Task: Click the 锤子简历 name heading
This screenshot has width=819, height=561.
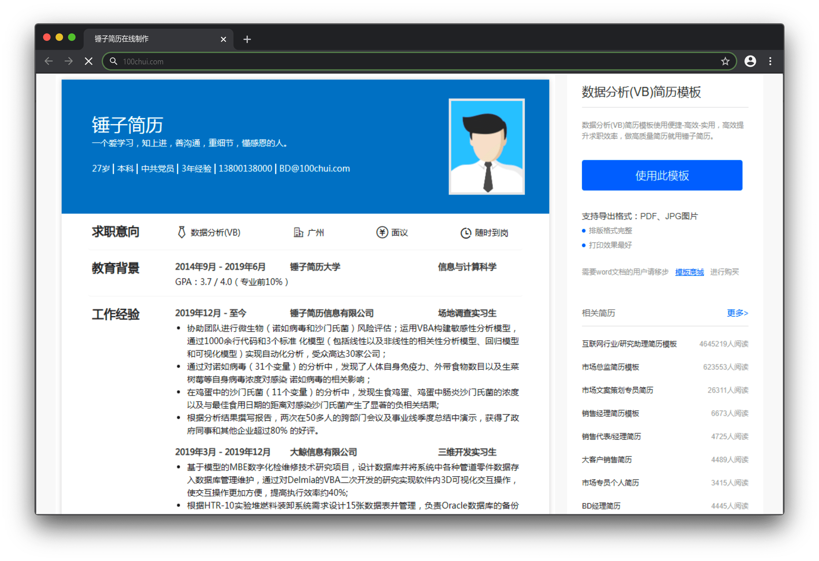Action: pyautogui.click(x=127, y=125)
